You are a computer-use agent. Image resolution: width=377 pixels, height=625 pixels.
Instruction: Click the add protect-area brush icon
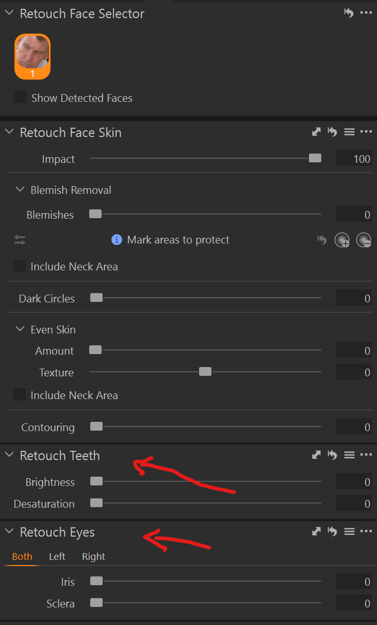click(342, 240)
